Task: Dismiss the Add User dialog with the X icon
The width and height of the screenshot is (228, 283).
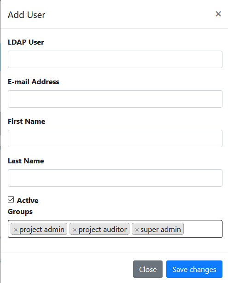Action: (218, 14)
